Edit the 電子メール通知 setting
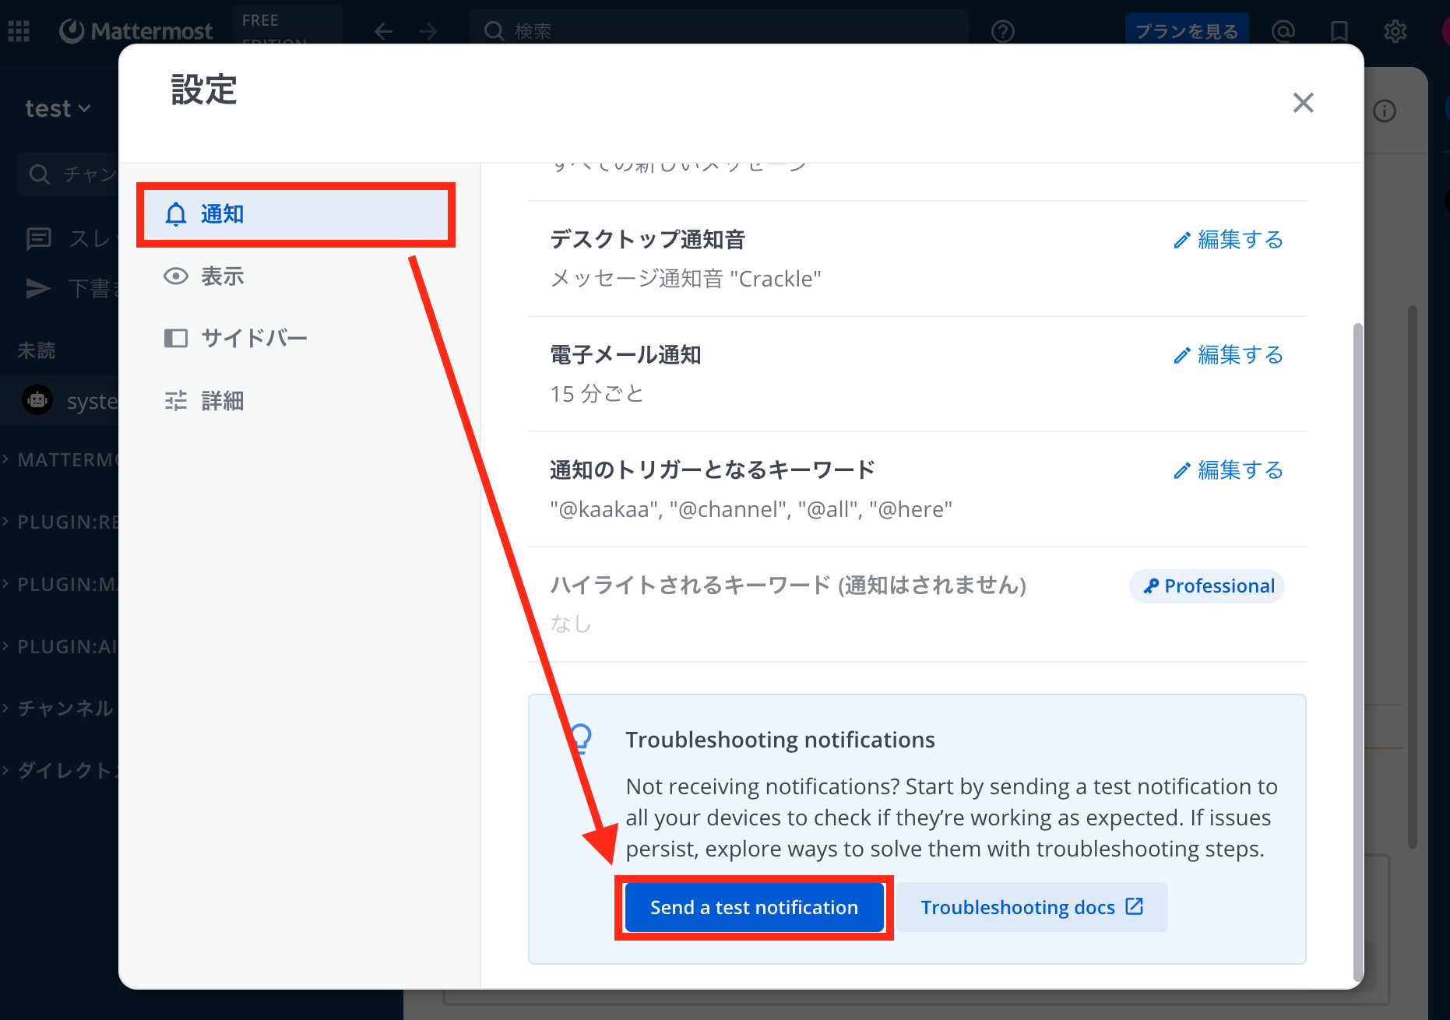This screenshot has width=1450, height=1020. click(x=1229, y=355)
